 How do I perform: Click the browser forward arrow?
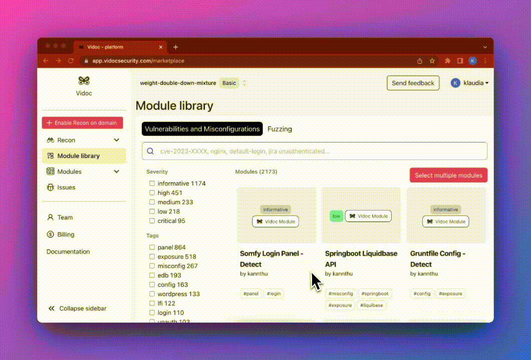(58, 61)
